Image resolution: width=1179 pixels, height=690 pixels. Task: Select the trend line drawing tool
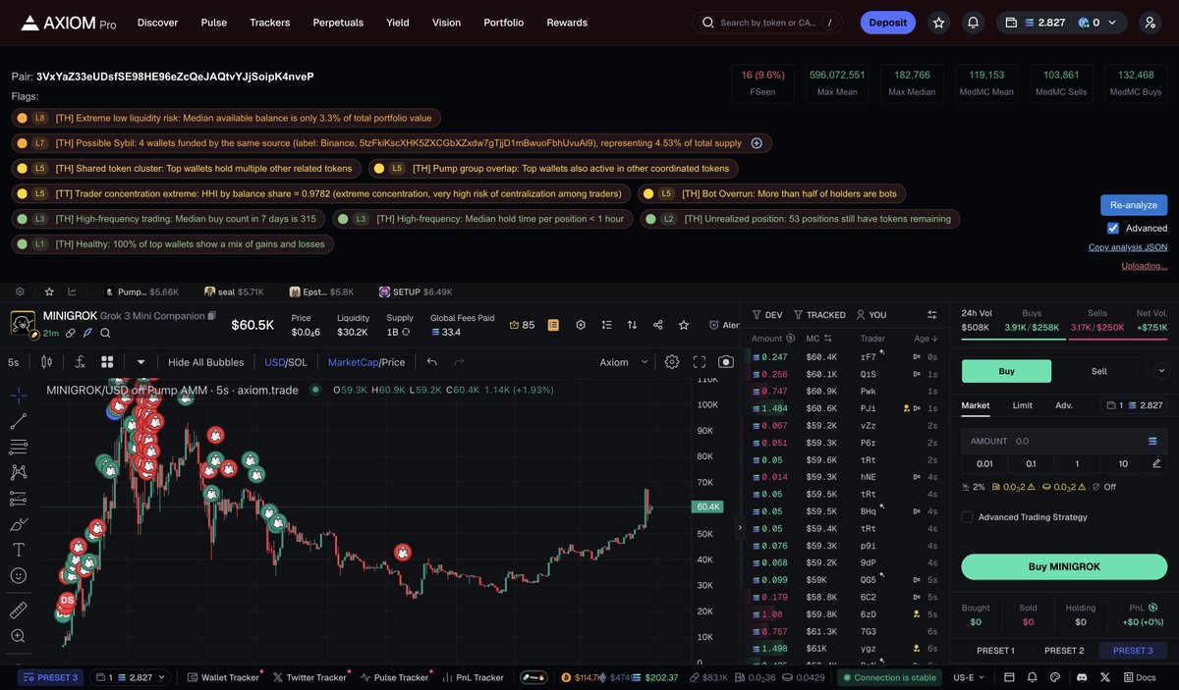18,421
